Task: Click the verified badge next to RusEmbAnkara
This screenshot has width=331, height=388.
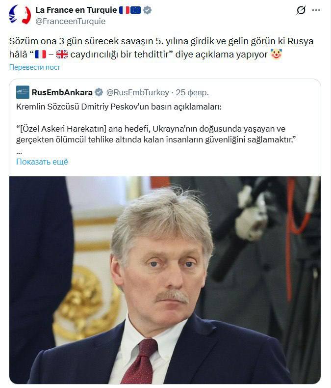Action: coord(99,92)
